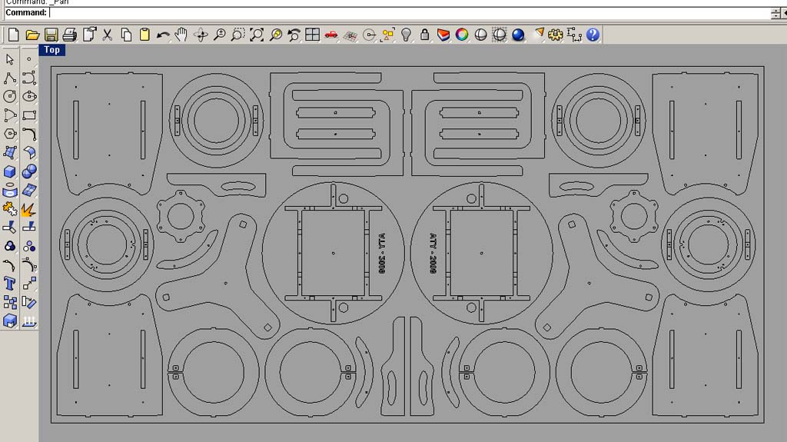Click the Hide Objects lightbulb icon

[x=406, y=35]
